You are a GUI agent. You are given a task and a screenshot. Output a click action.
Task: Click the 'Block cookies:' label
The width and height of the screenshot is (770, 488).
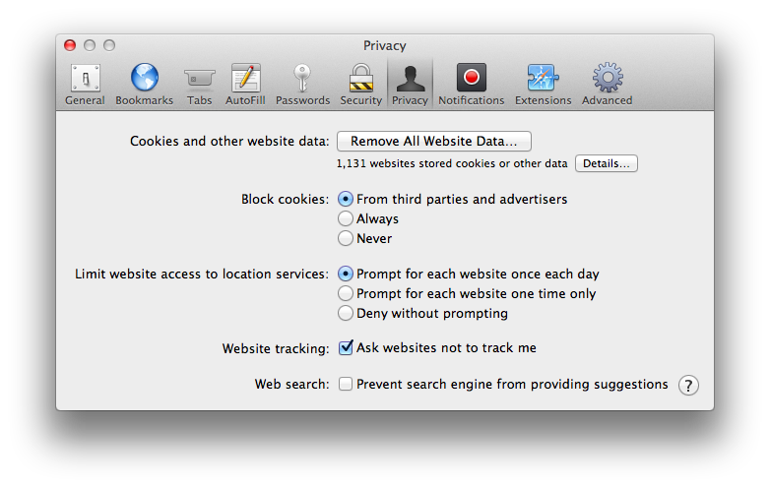pos(285,199)
